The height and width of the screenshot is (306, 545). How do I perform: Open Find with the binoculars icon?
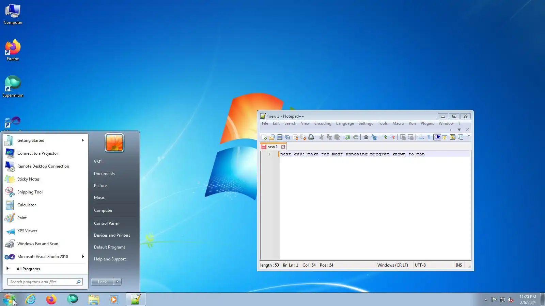tap(366, 137)
